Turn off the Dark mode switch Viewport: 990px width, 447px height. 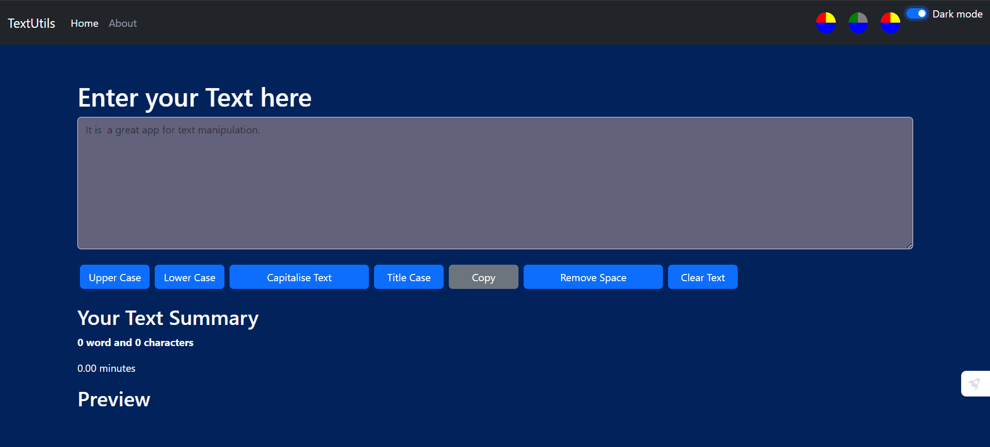[x=917, y=14]
